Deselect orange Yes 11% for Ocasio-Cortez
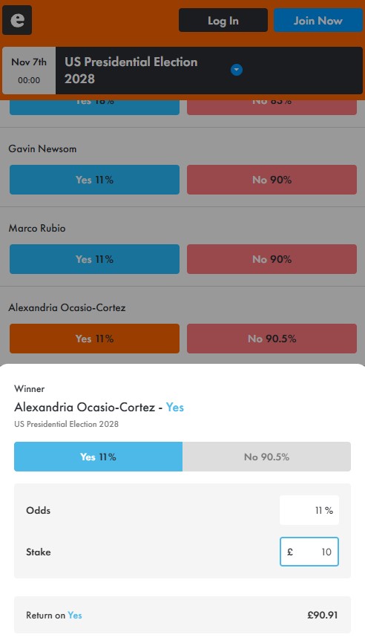The height and width of the screenshot is (640, 365). coord(95,339)
